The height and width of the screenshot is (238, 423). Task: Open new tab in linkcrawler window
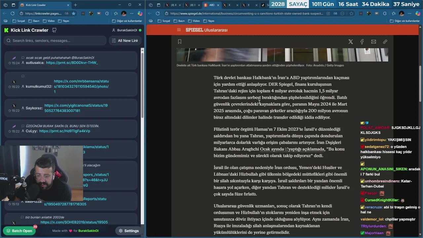pyautogui.click(x=75, y=5)
